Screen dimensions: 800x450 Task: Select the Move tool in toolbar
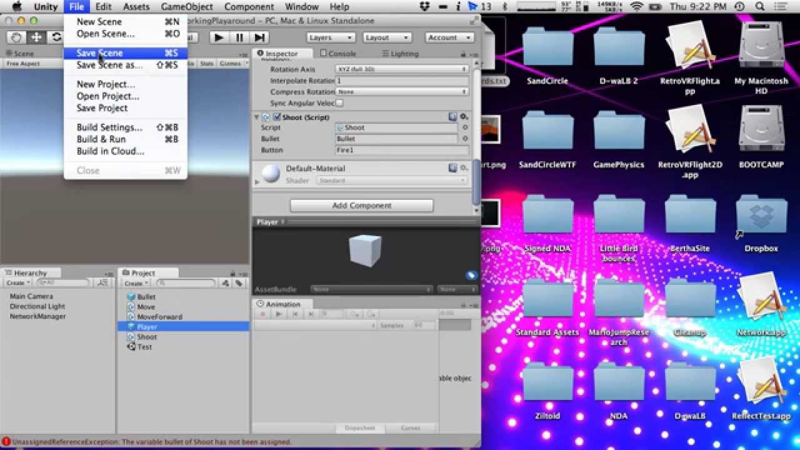[x=36, y=37]
